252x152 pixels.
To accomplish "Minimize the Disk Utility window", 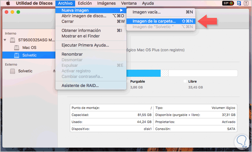I will click(x=12, y=12).
